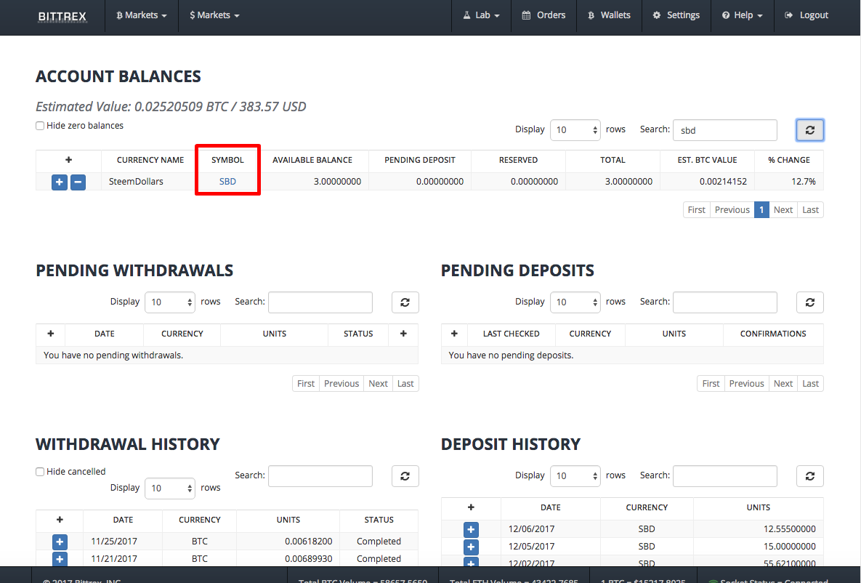Click the Deposit History search field
The image size is (861, 583).
[725, 476]
